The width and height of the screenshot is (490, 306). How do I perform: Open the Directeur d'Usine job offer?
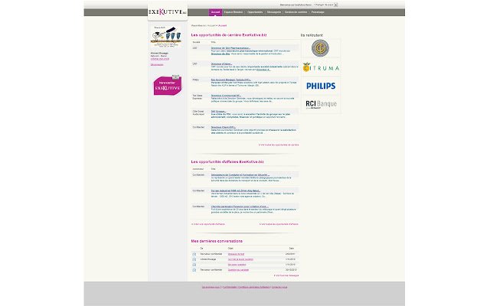coord(221,64)
